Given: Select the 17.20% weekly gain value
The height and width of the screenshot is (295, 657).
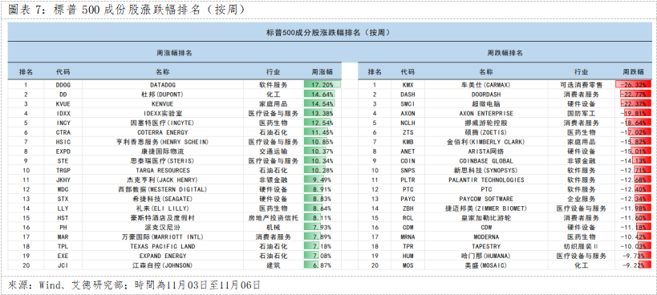Looking at the screenshot, I should [x=322, y=84].
